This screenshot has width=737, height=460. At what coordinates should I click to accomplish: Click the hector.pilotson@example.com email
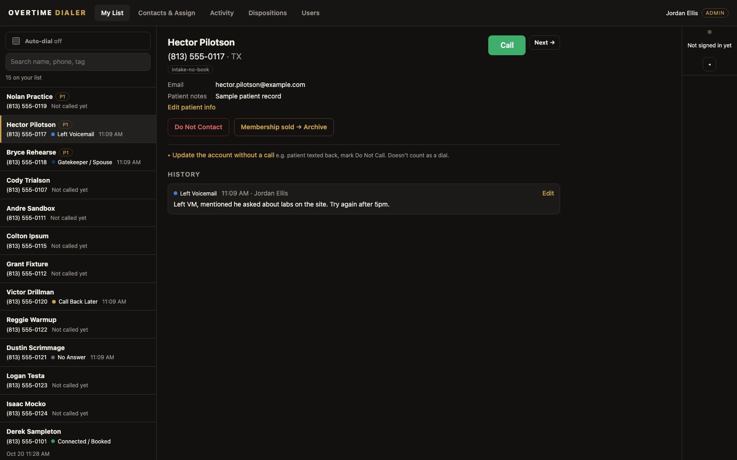click(260, 85)
